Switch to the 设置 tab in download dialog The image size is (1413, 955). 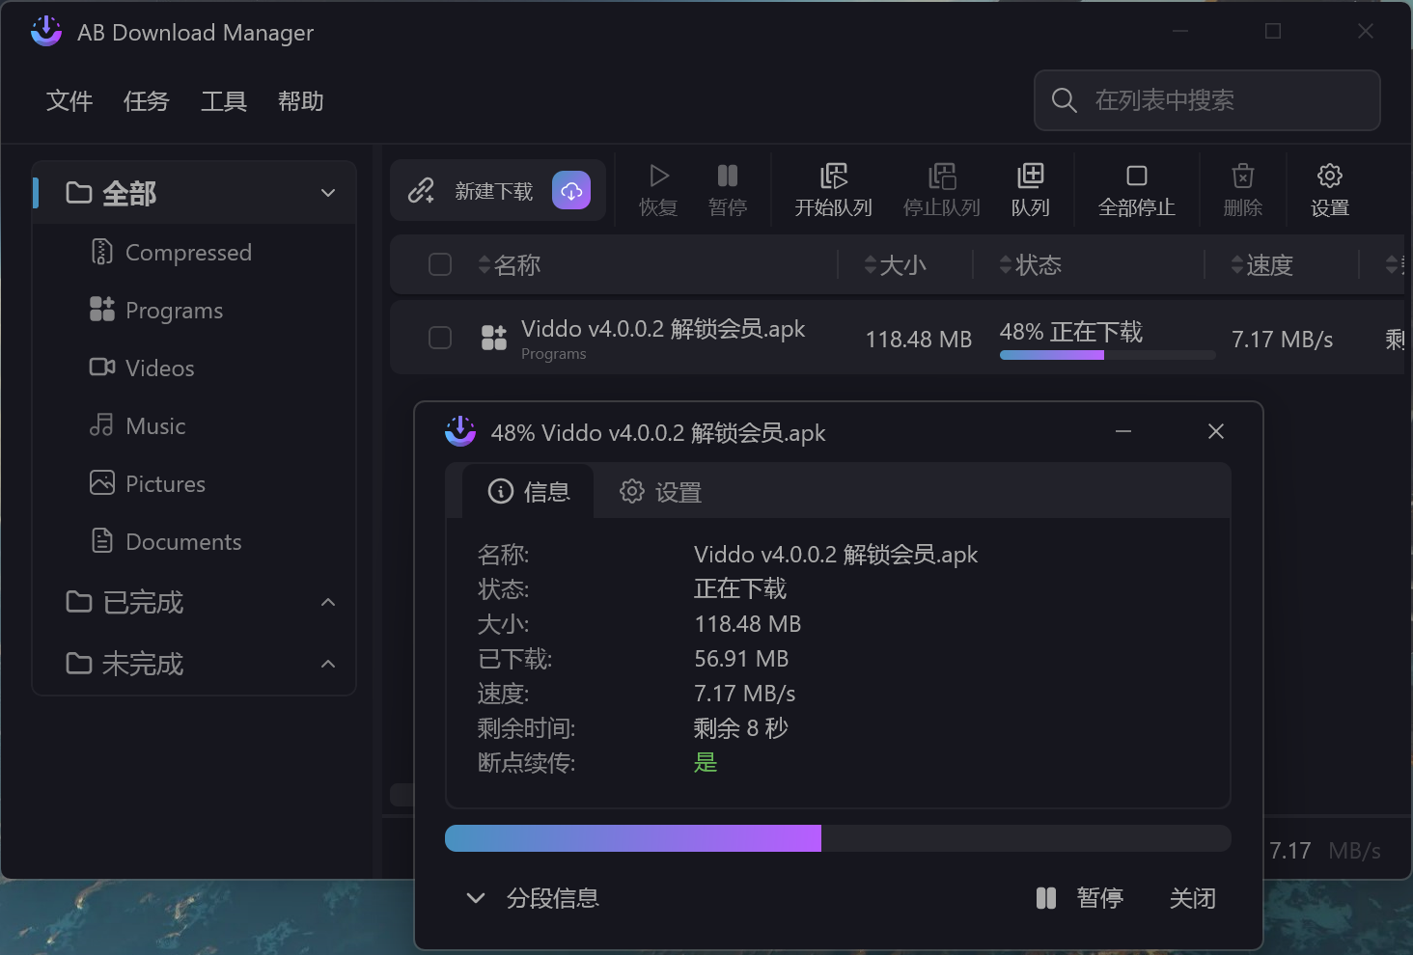coord(660,492)
